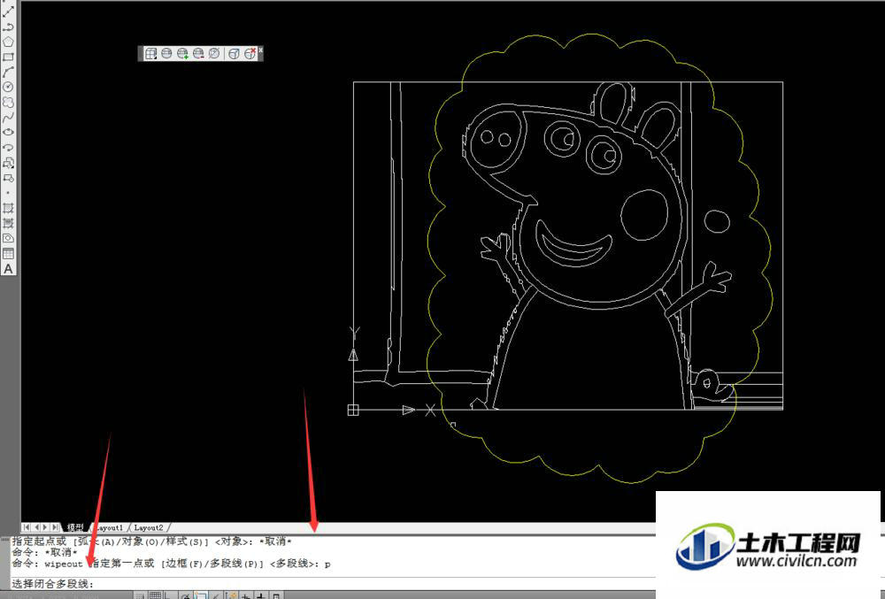
Task: Click the 命令: *取消* history line
Action: pyautogui.click(x=44, y=552)
